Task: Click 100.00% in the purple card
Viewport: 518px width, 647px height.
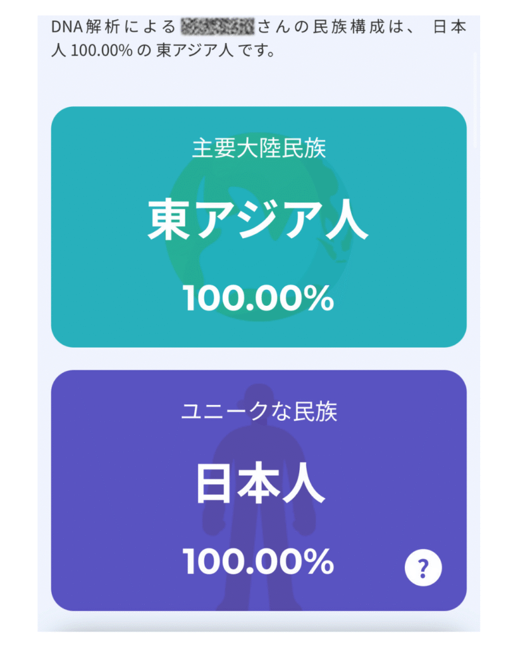Action: tap(259, 561)
